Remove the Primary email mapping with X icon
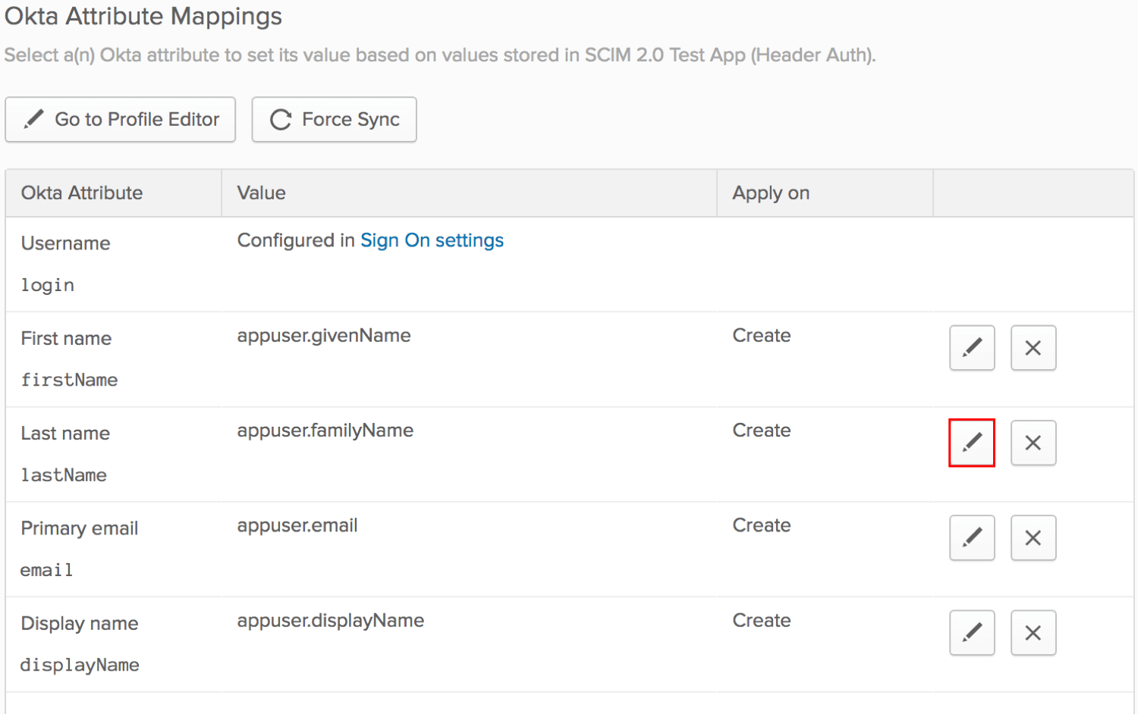1138x714 pixels. (x=1033, y=538)
